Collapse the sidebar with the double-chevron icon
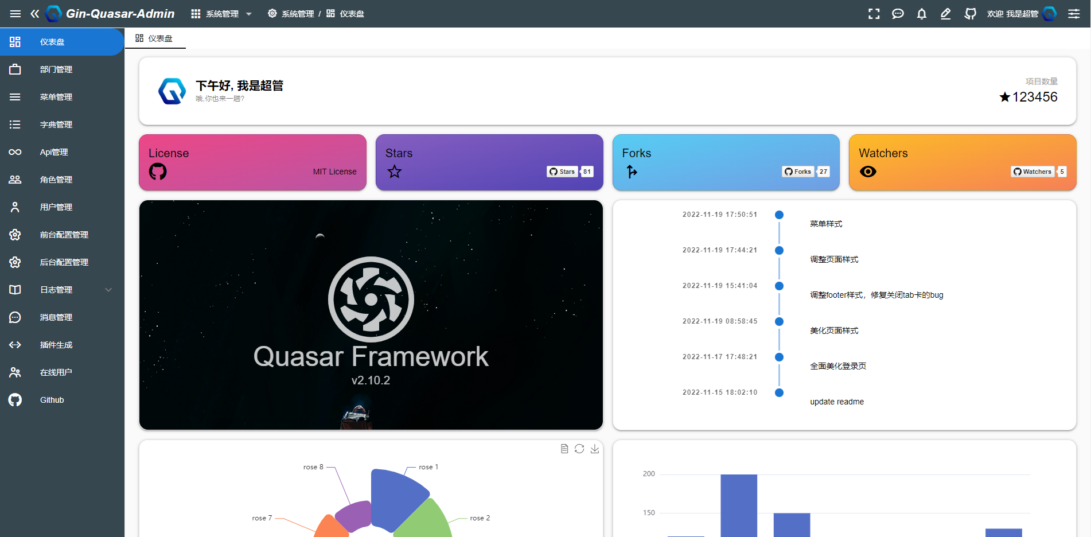The image size is (1091, 537). tap(35, 14)
